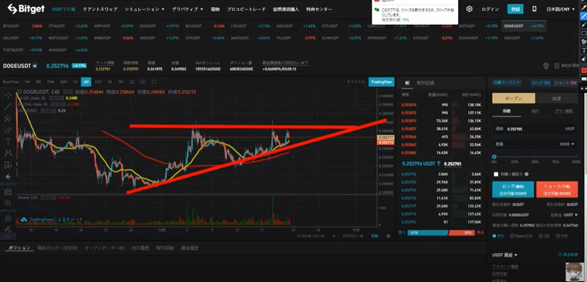The image size is (587, 282).
Task: Switch chart to Original mode
Action: (356, 82)
